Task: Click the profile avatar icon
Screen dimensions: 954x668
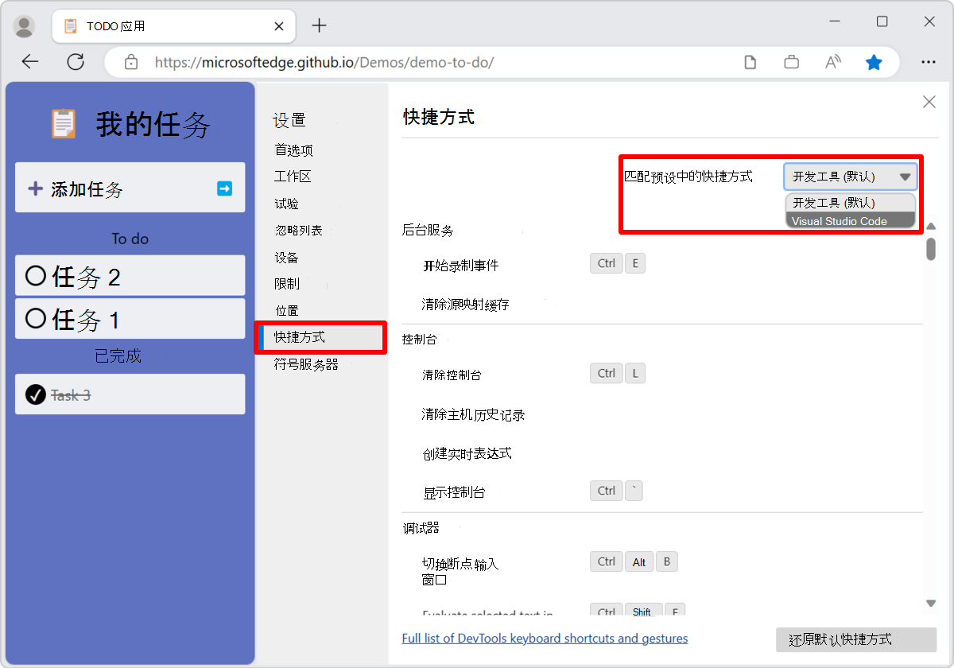Action: pyautogui.click(x=24, y=25)
